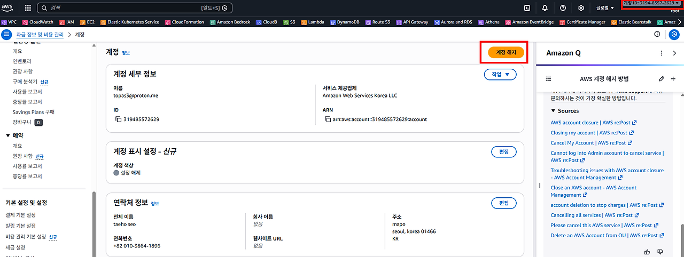Open the Lambda shortcut
The width and height of the screenshot is (684, 257).
(312, 22)
